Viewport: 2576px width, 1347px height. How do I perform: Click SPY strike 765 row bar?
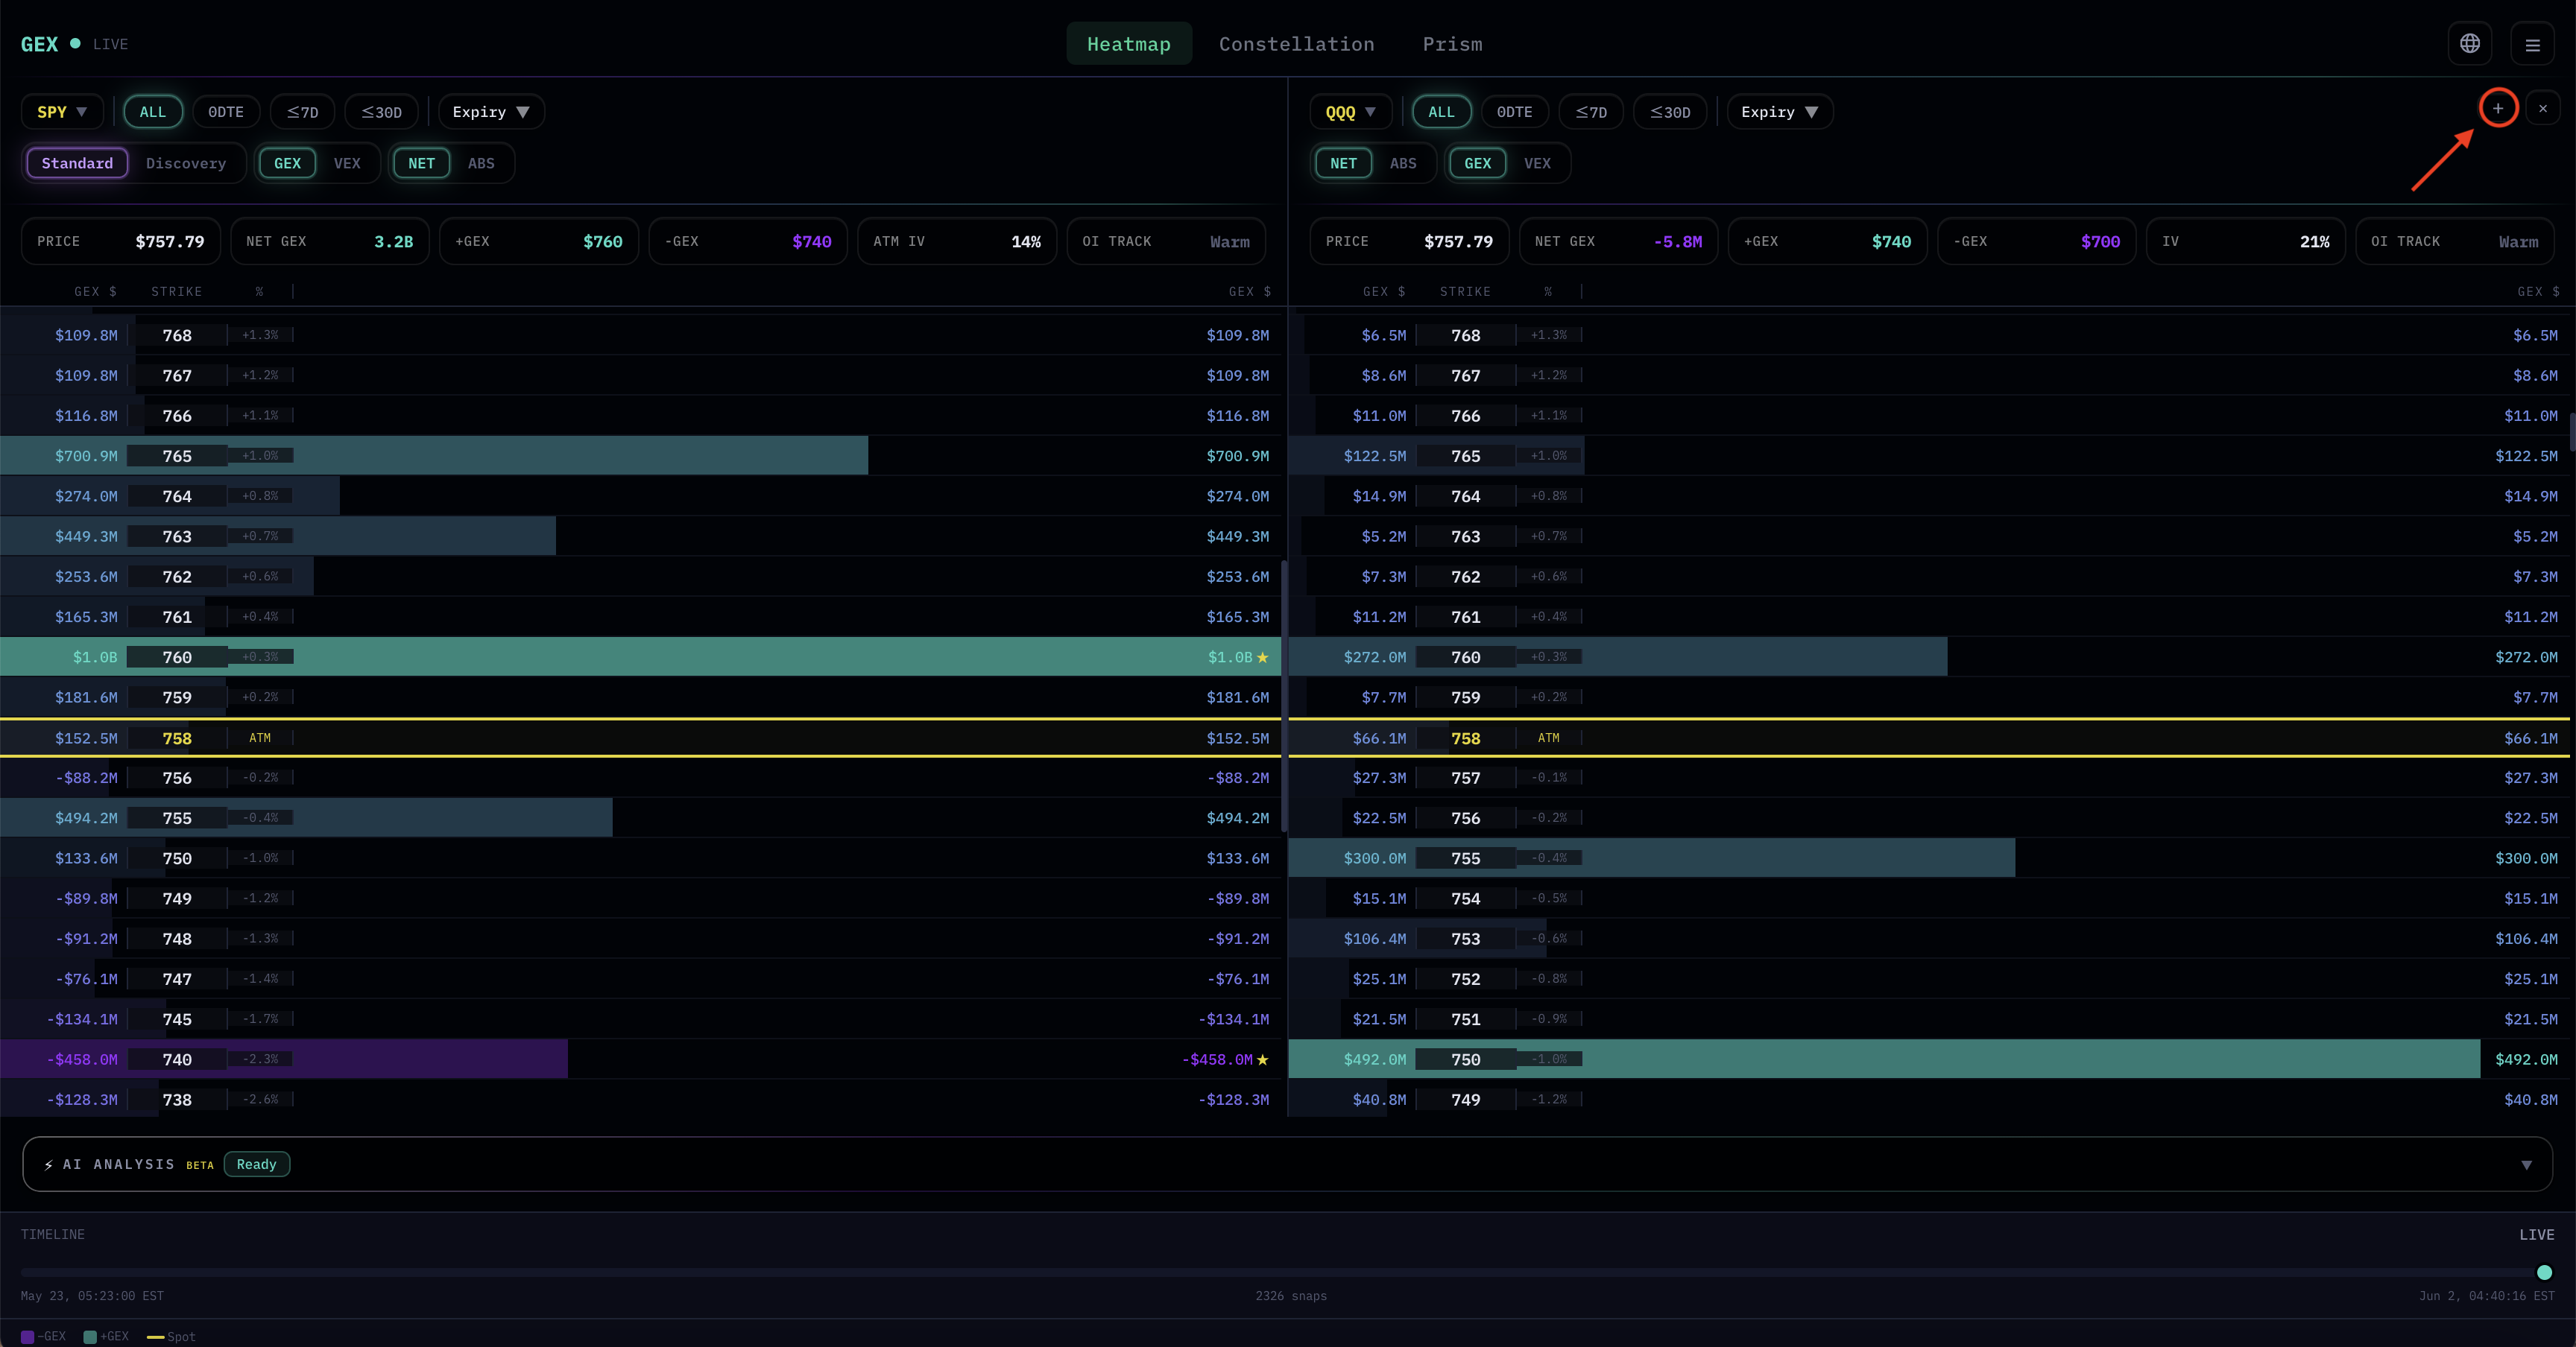pos(434,456)
